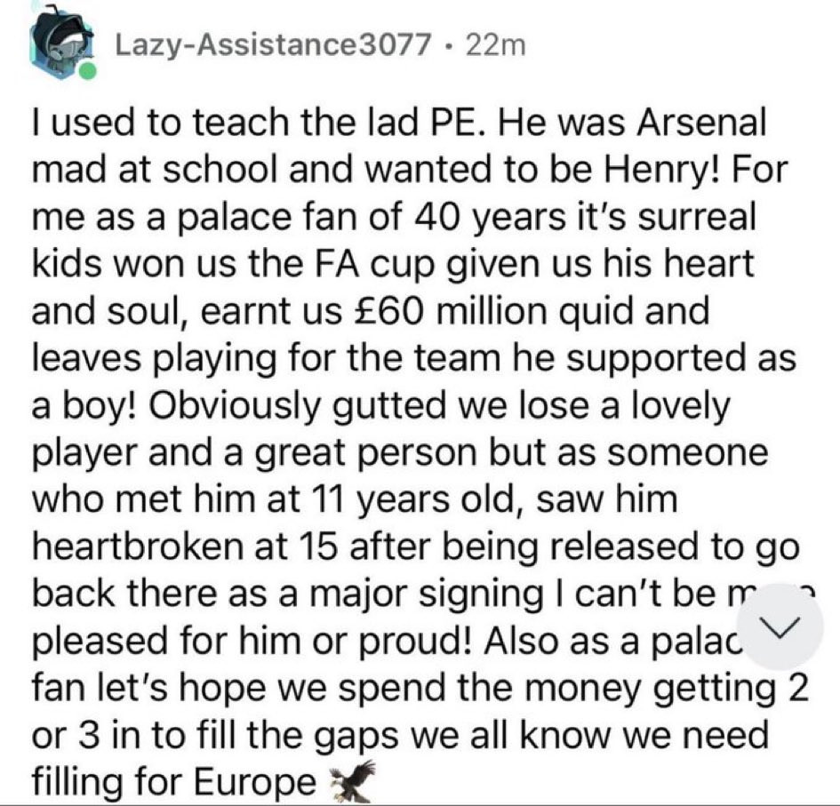This screenshot has height=806, width=840.
Task: Click the green online status dot
Action: pyautogui.click(x=88, y=72)
